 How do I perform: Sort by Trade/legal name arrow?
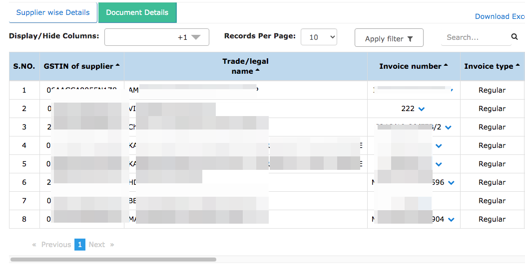(x=257, y=70)
